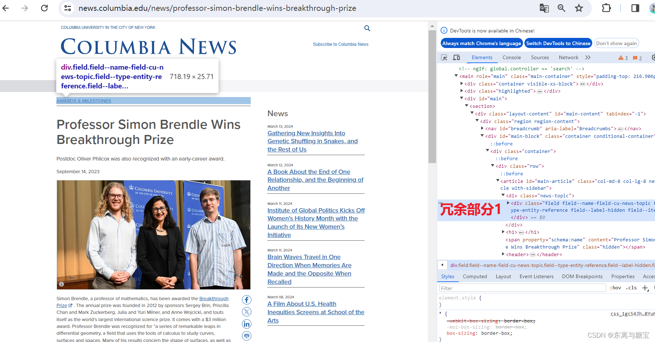
Task: Open the css_1gc54Jh stylesheet source link
Action: [632, 314]
